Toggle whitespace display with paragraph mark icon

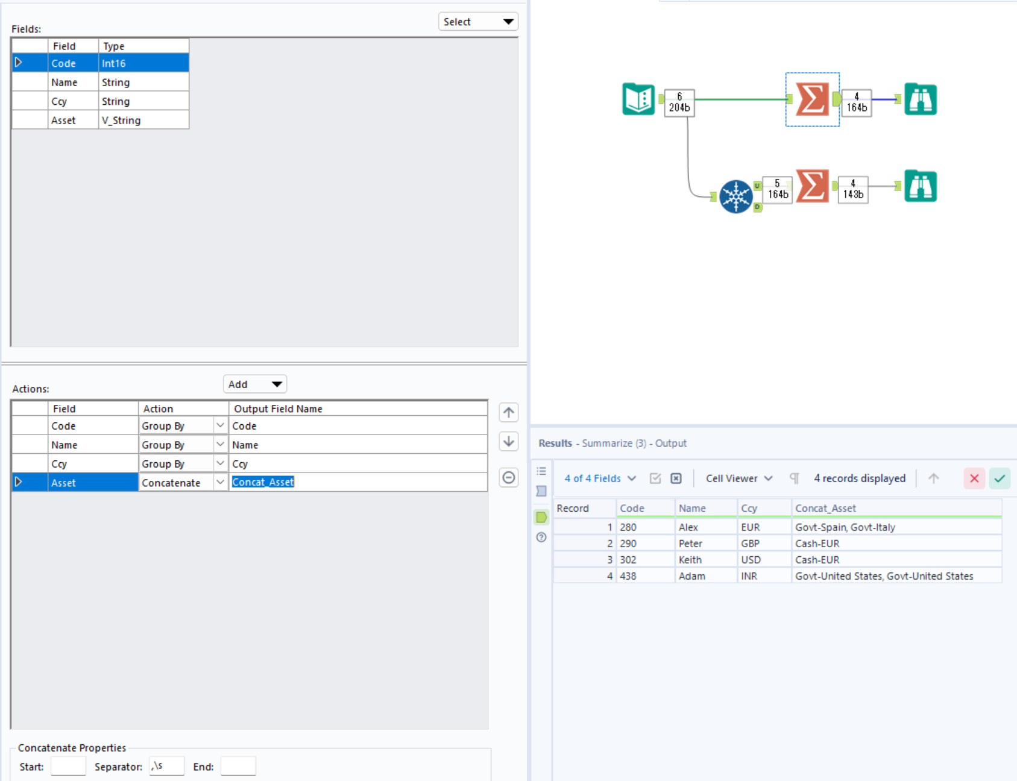(793, 478)
